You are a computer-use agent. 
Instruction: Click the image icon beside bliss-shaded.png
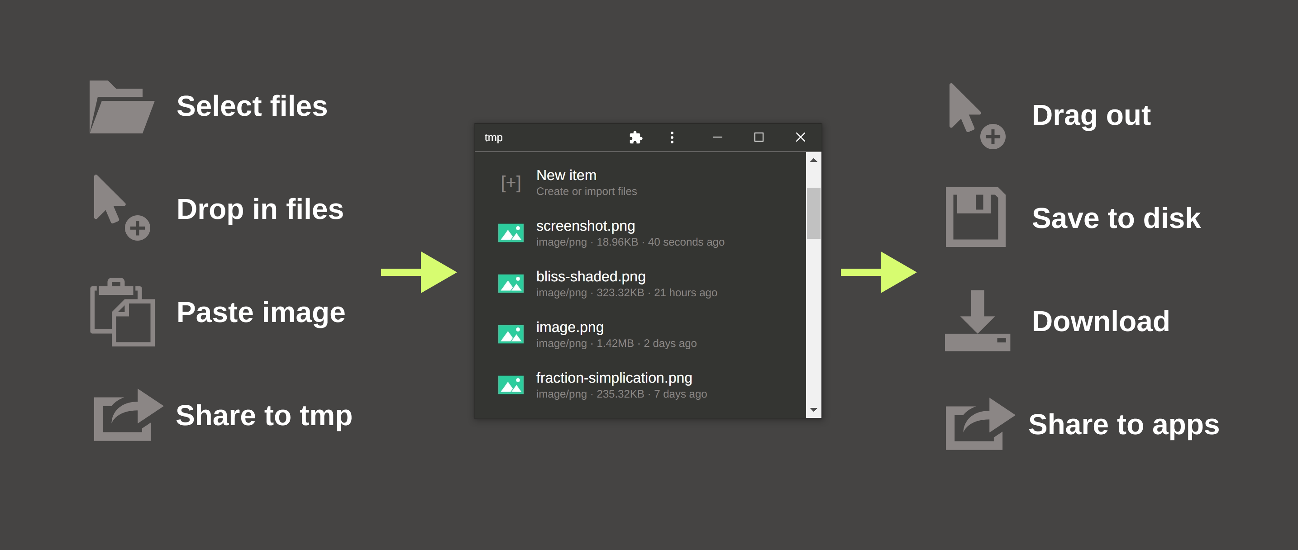tap(511, 284)
